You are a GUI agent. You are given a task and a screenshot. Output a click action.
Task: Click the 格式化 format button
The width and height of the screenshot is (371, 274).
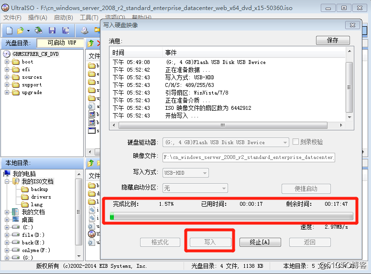(x=160, y=242)
